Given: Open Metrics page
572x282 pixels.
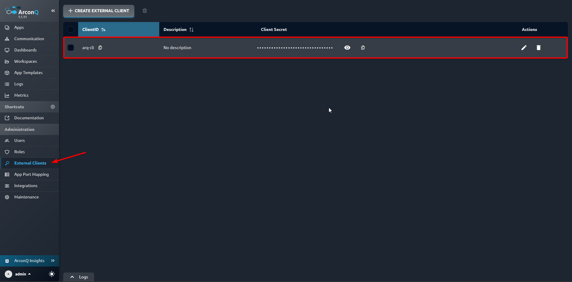Looking at the screenshot, I should point(30,95).
